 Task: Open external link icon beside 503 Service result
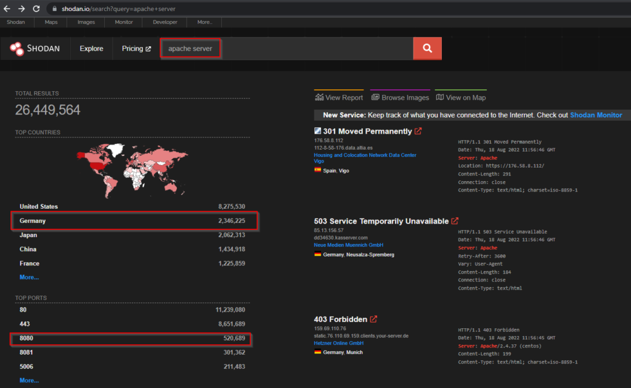(x=455, y=221)
